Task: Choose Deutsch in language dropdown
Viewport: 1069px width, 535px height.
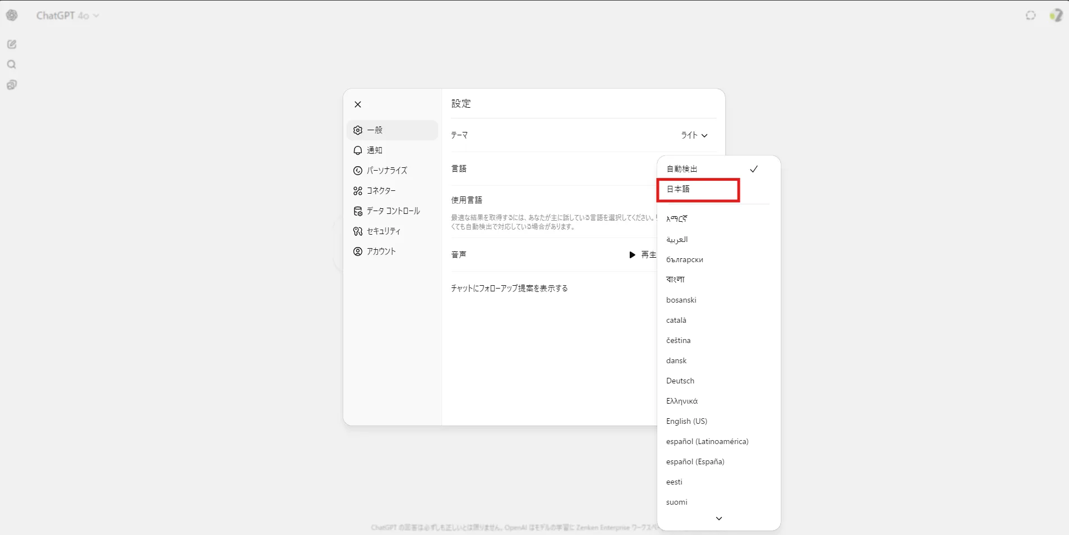Action: tap(680, 381)
